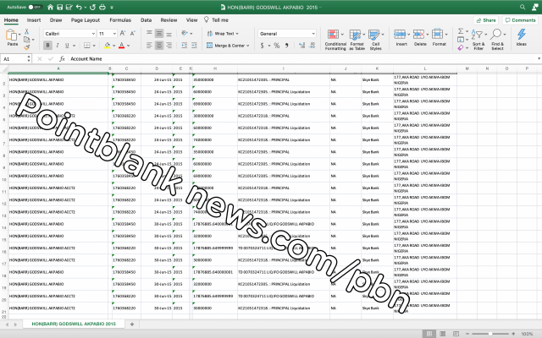Switch to Page Layout view in status bar
This screenshot has width=542, height=338.
[x=445, y=333]
